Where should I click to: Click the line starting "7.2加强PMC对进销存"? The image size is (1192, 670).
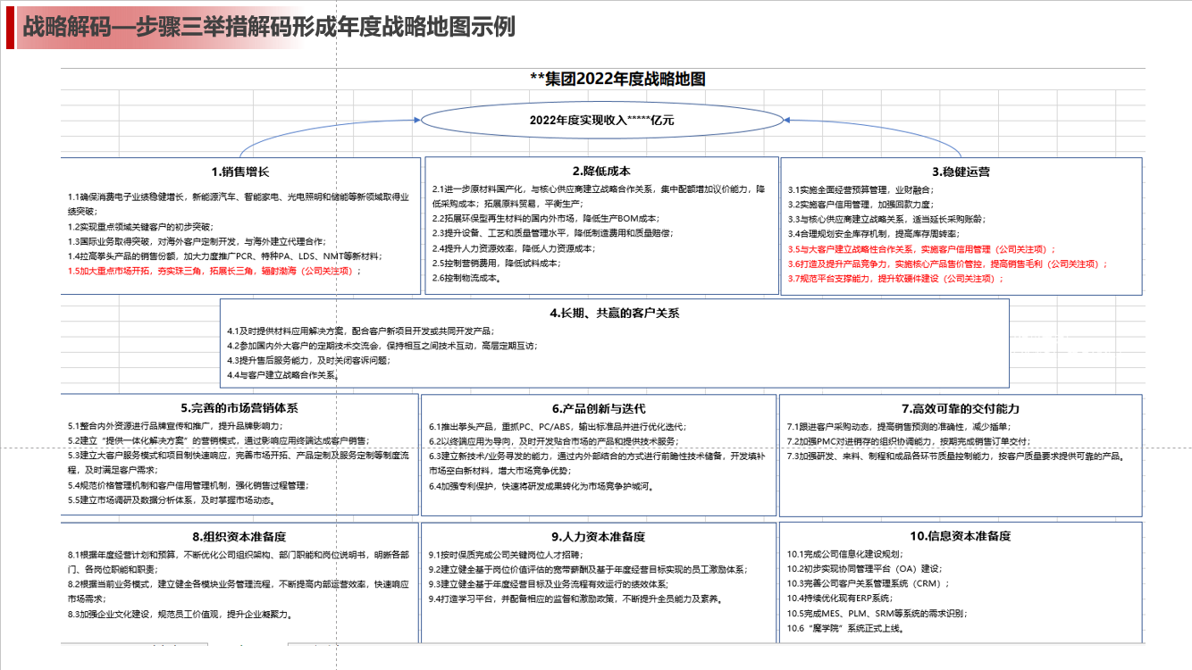pyautogui.click(x=909, y=441)
